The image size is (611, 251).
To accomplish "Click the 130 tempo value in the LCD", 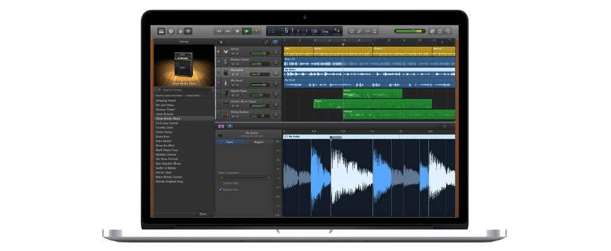I will coord(314,31).
